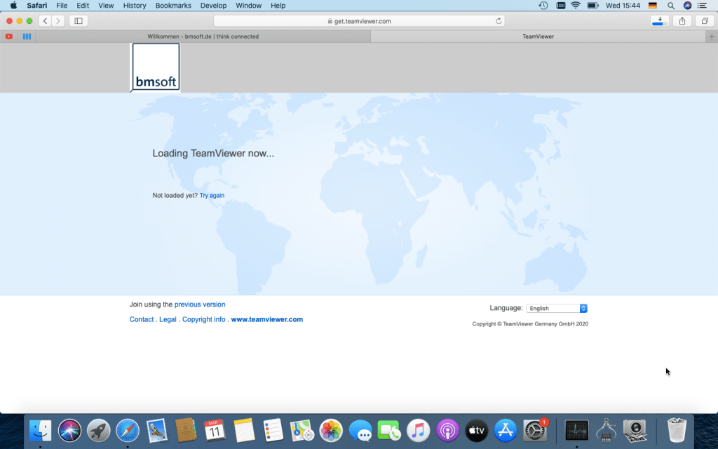Click the previous version link
Screen dimensions: 718x449
pyautogui.click(x=200, y=304)
